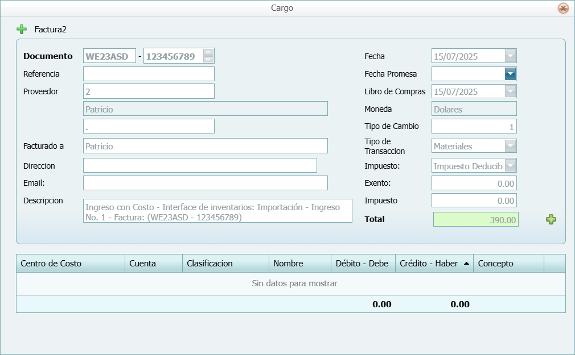Expand the Impuesto type dropdown
The width and height of the screenshot is (575, 355).
click(x=511, y=166)
